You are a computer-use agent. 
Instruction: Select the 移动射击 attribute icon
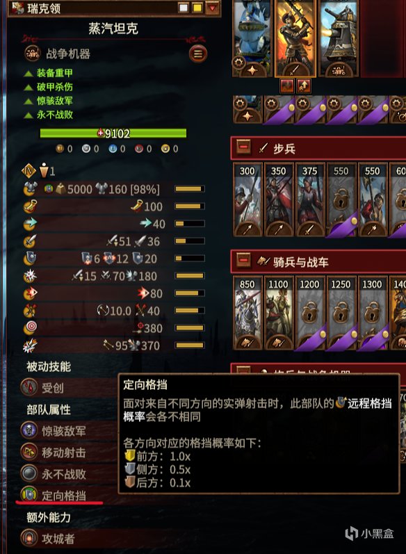tap(29, 453)
